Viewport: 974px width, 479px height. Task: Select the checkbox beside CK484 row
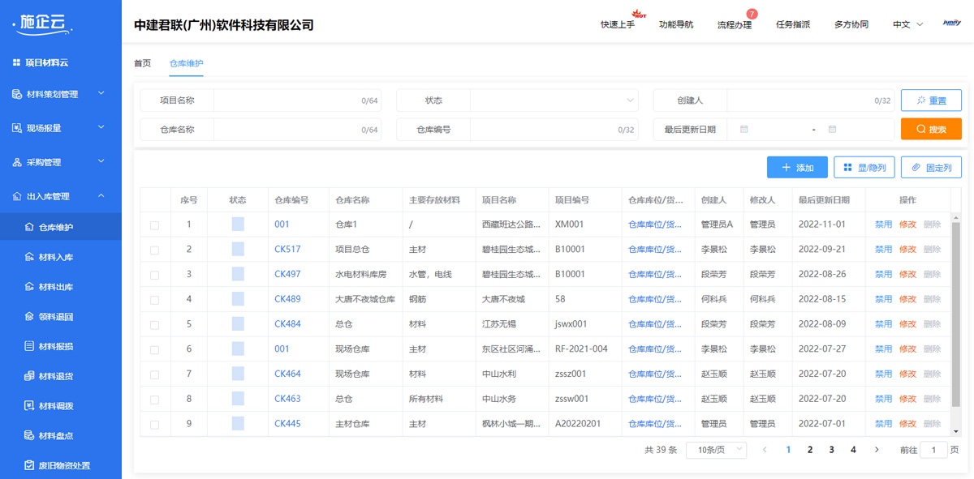[x=154, y=323]
